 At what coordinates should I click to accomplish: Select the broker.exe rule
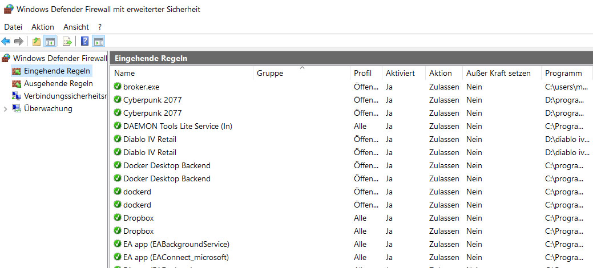pyautogui.click(x=141, y=87)
